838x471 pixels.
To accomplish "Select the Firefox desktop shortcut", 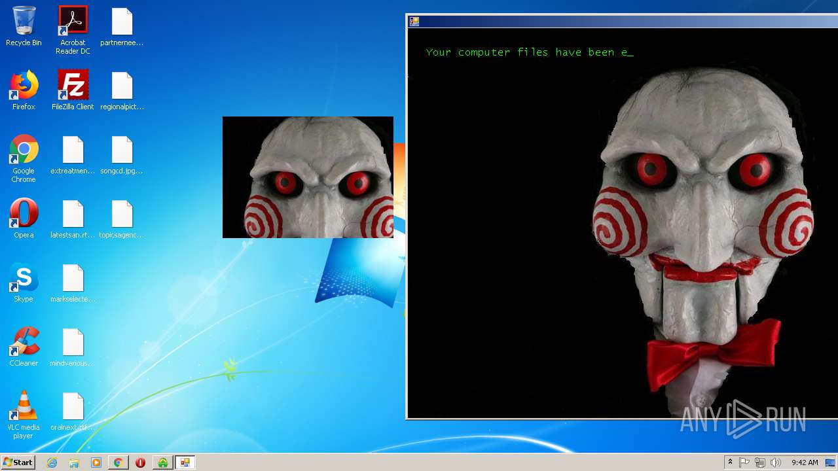I will (24, 91).
